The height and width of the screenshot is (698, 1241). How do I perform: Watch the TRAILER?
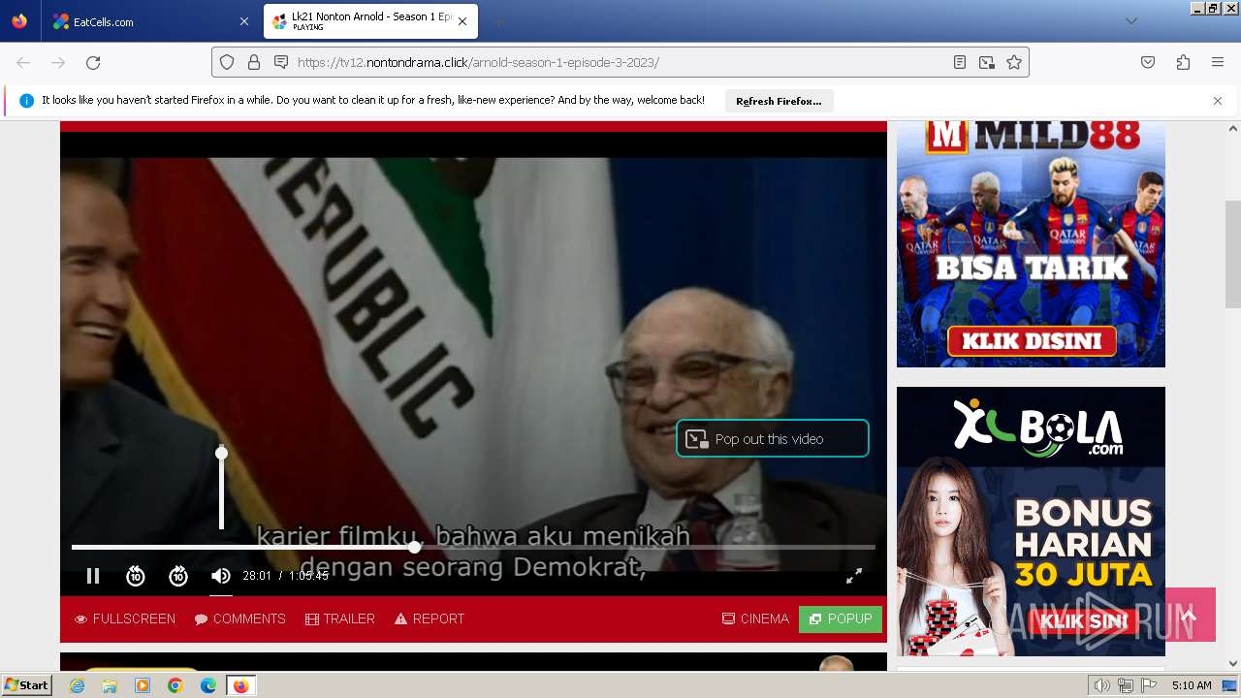(x=340, y=619)
